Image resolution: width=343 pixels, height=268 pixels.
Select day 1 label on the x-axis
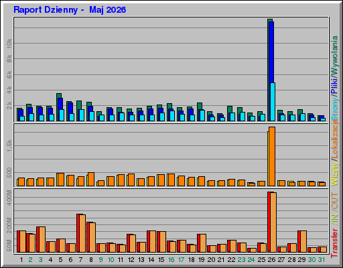click(x=21, y=260)
